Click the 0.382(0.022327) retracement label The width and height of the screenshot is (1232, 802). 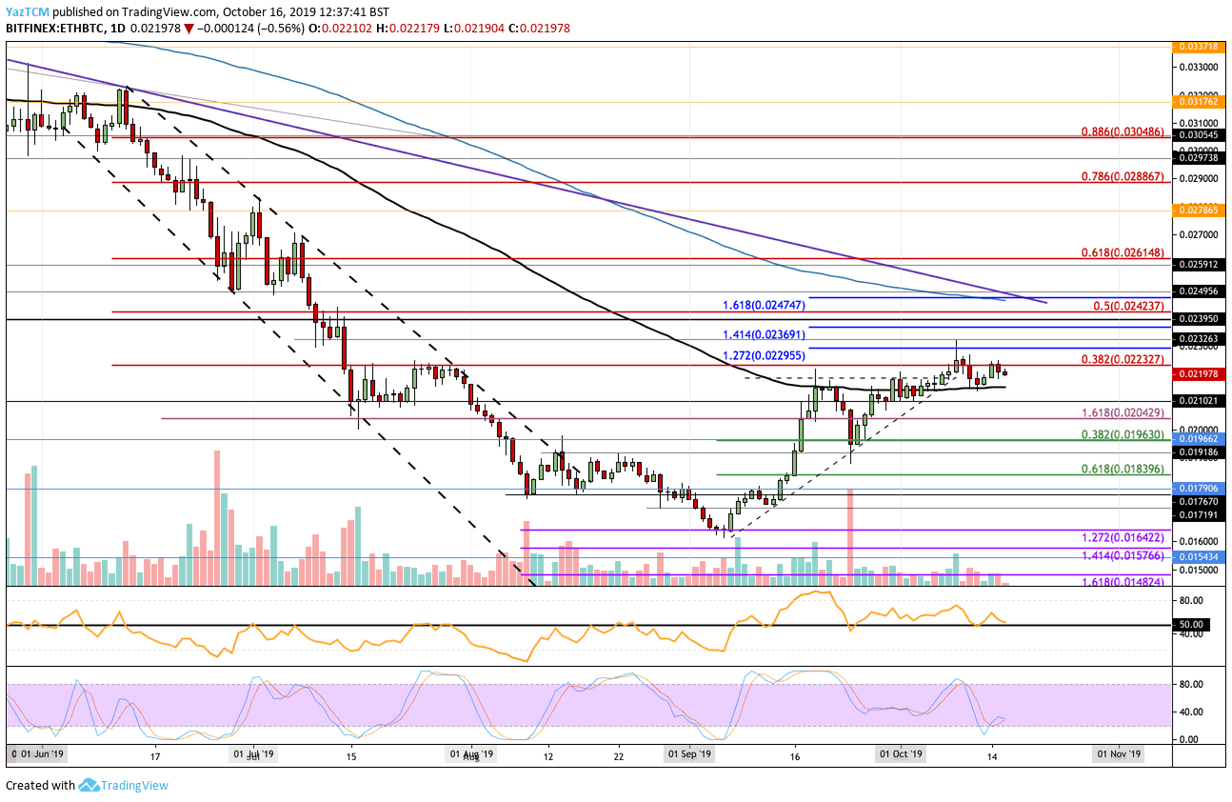coord(1124,359)
